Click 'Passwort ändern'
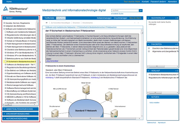Image resolution: width=182 pixels, height=124 pixels. [158, 2]
